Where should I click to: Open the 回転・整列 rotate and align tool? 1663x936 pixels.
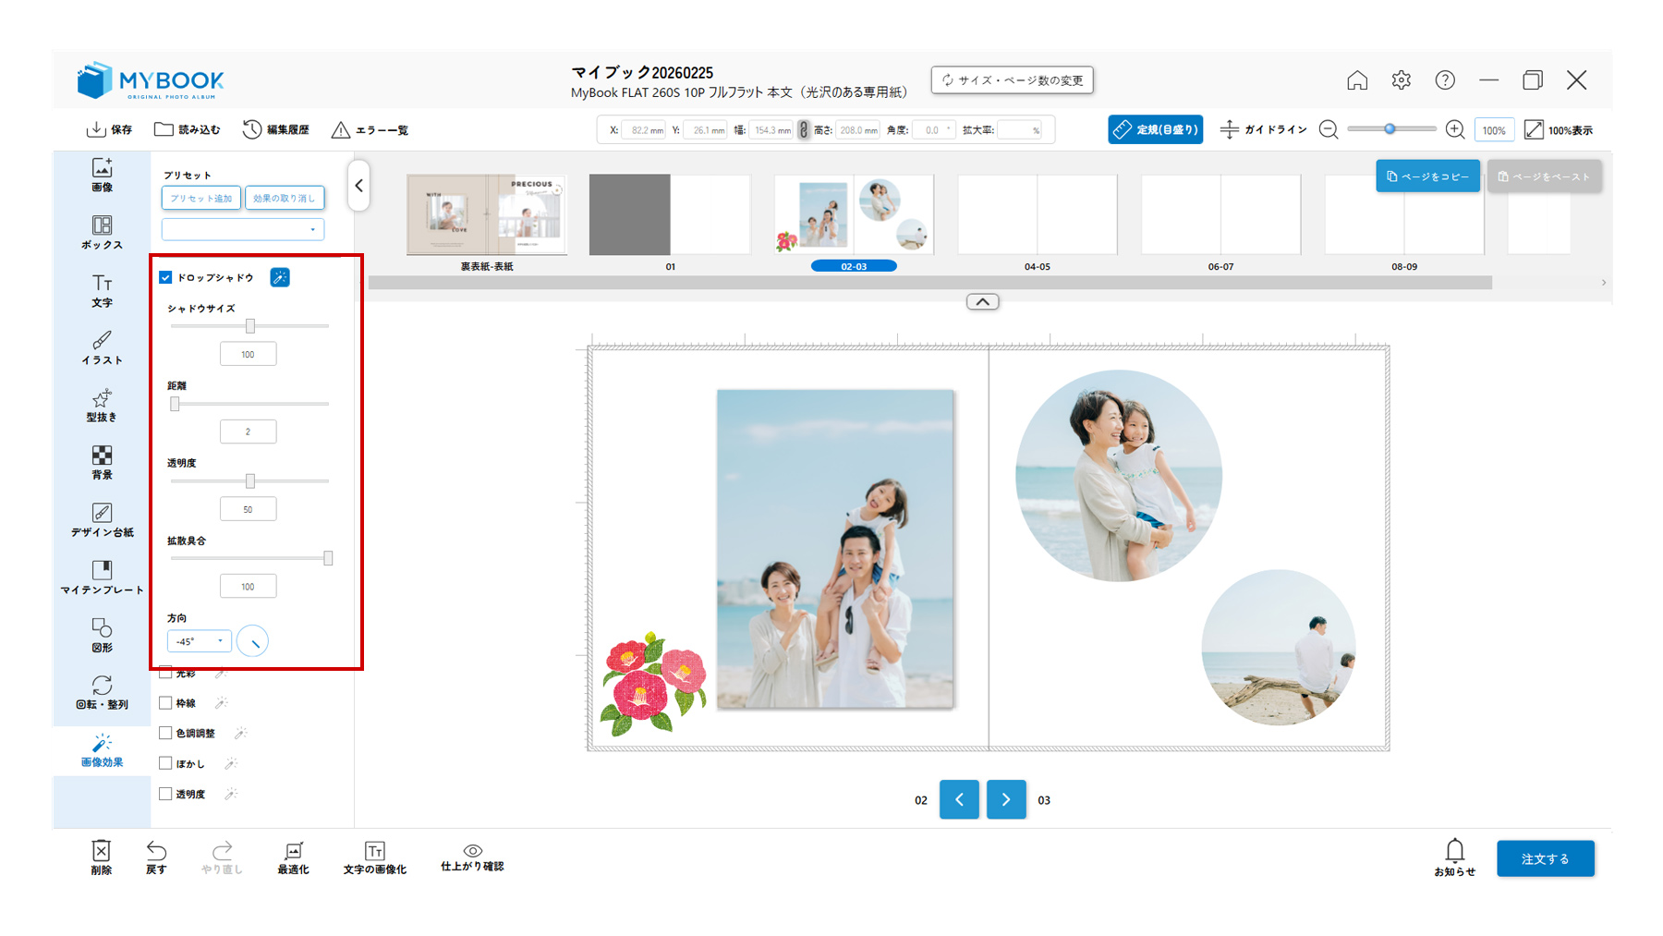tap(102, 692)
